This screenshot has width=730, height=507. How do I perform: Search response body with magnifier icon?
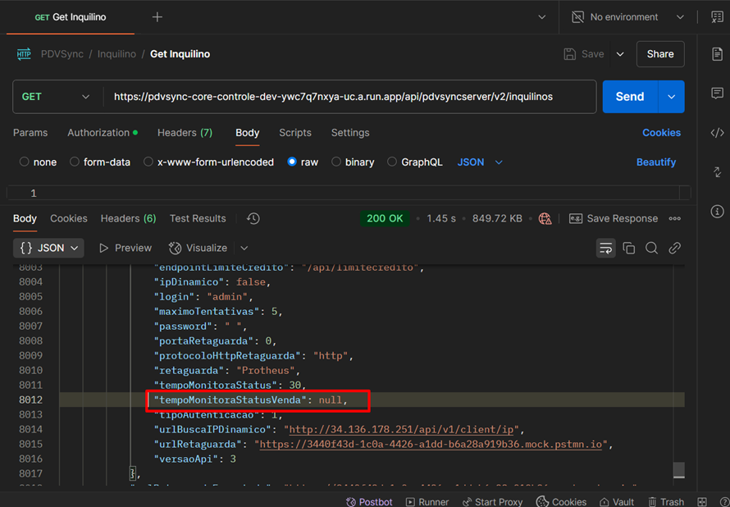click(651, 248)
